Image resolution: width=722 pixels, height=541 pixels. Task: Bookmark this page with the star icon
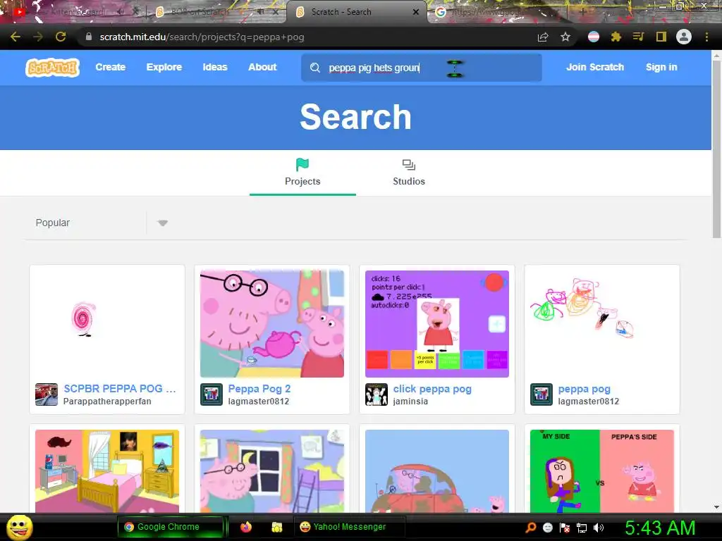point(565,37)
